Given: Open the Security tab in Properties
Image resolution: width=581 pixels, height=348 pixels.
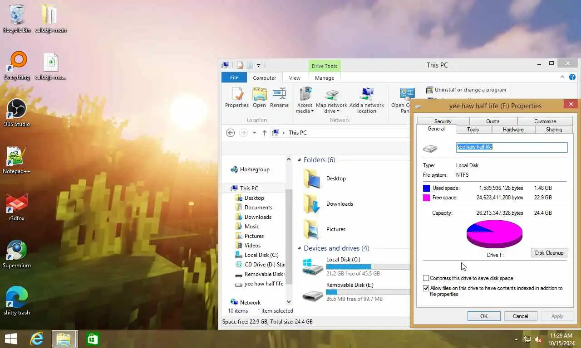Looking at the screenshot, I should [443, 121].
